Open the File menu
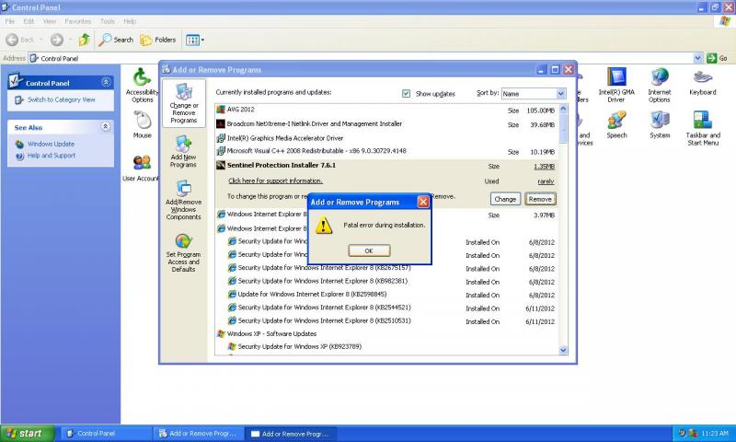736x442 pixels. 10,21
